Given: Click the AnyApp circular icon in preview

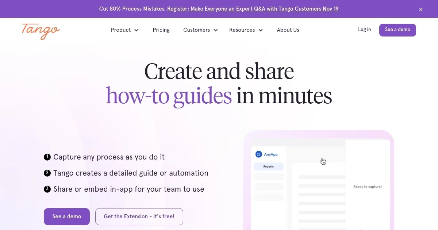Looking at the screenshot, I should pyautogui.click(x=259, y=154).
